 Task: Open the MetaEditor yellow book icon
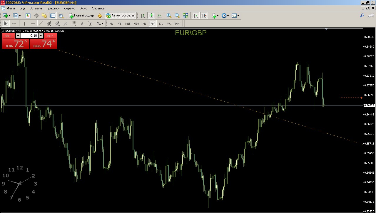(100, 16)
